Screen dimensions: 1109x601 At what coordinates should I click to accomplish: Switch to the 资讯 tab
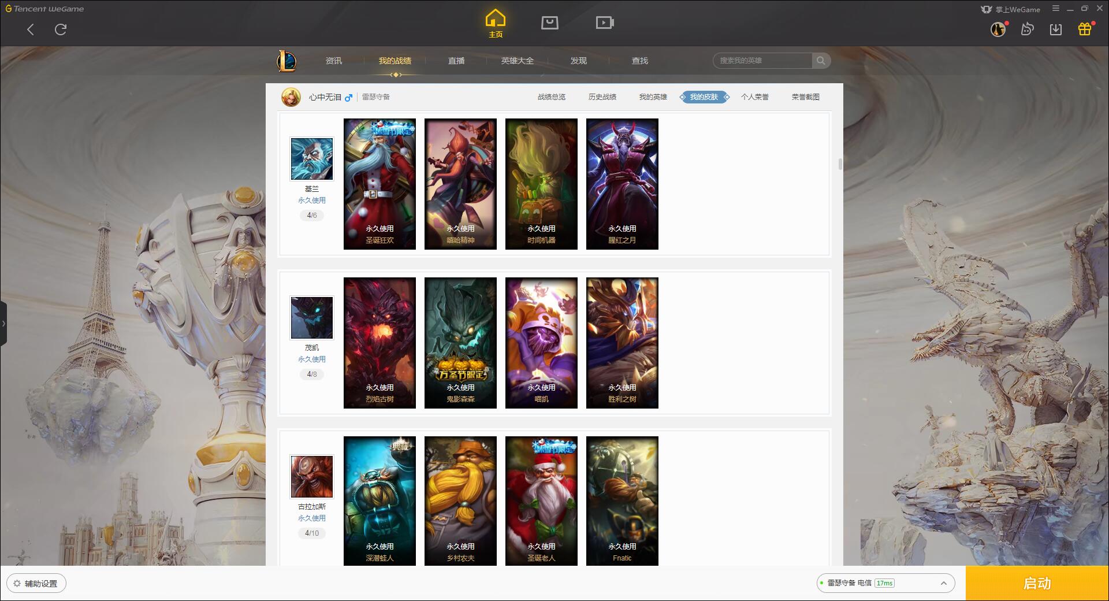(x=334, y=61)
